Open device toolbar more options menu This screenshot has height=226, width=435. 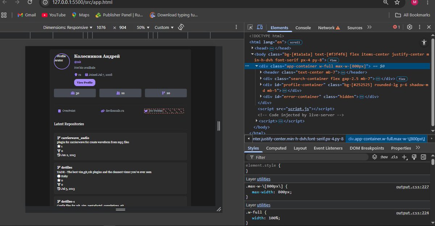tap(236, 27)
